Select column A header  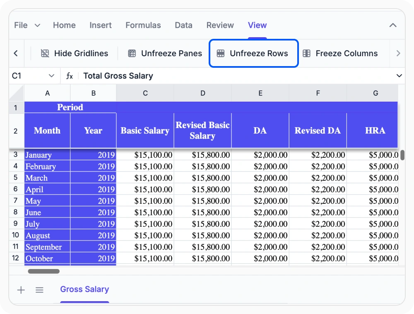point(47,93)
